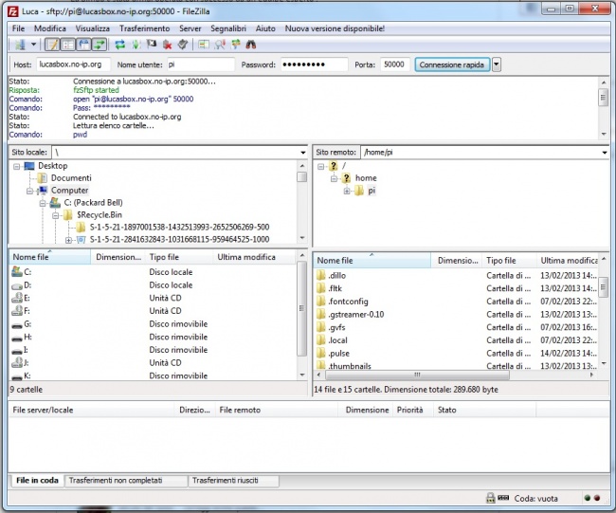Screen dimensions: 616x513
Task: Toggle synchronized browsing
Action: pyautogui.click(x=236, y=45)
